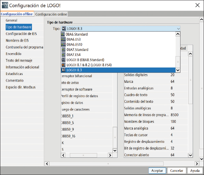Viewport: 204px width, 175px height.
Task: Collapse the Tipo hardware dropdown arrow
Action: pyautogui.click(x=178, y=29)
